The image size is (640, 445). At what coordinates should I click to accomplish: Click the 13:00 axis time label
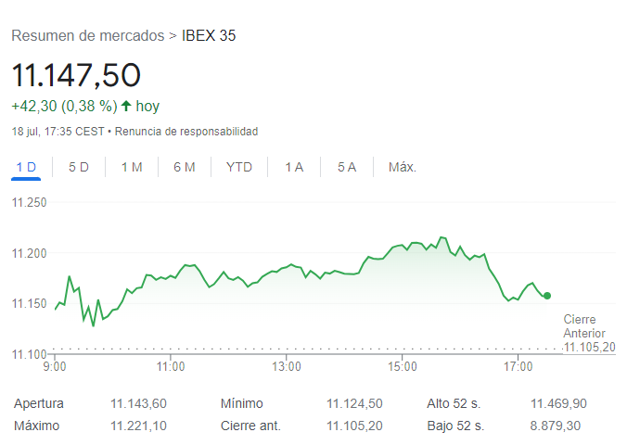click(287, 367)
